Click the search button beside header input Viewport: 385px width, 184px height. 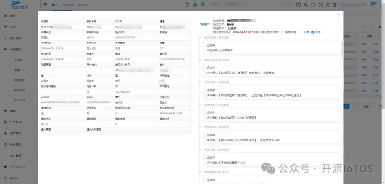pos(287,4)
